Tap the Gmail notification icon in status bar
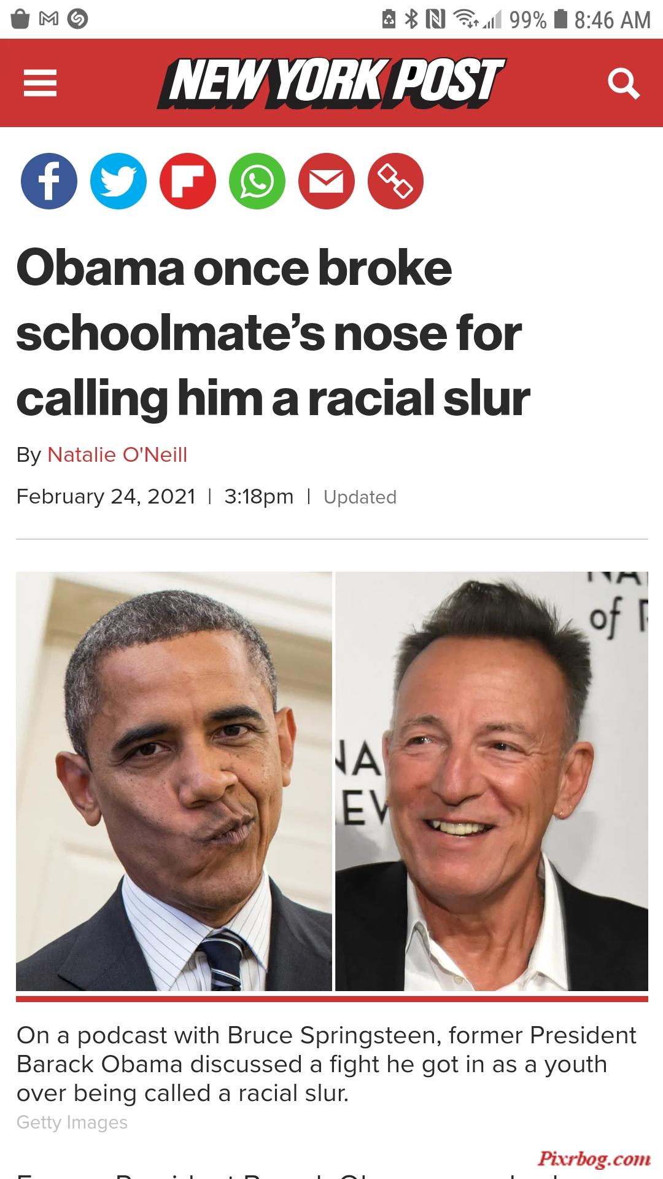Screen dimensions: 663x1179 (x=48, y=20)
